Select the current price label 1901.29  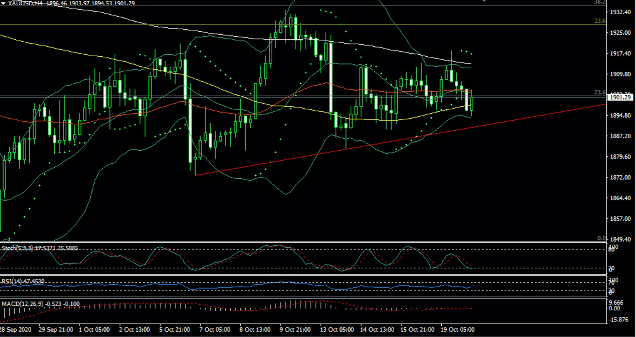click(x=620, y=97)
